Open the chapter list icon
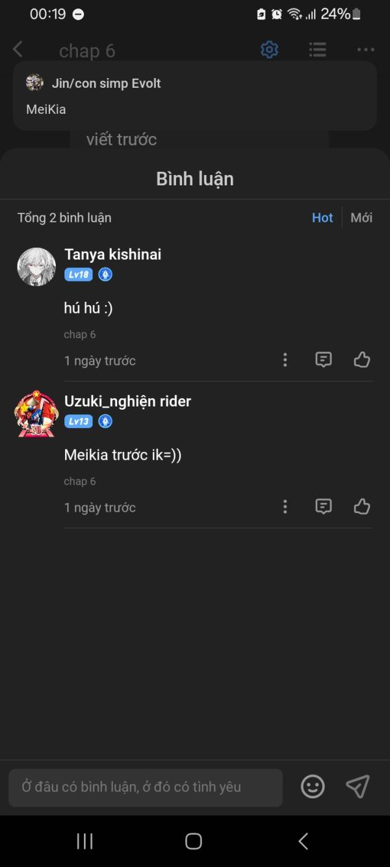390x867 pixels. (x=317, y=49)
